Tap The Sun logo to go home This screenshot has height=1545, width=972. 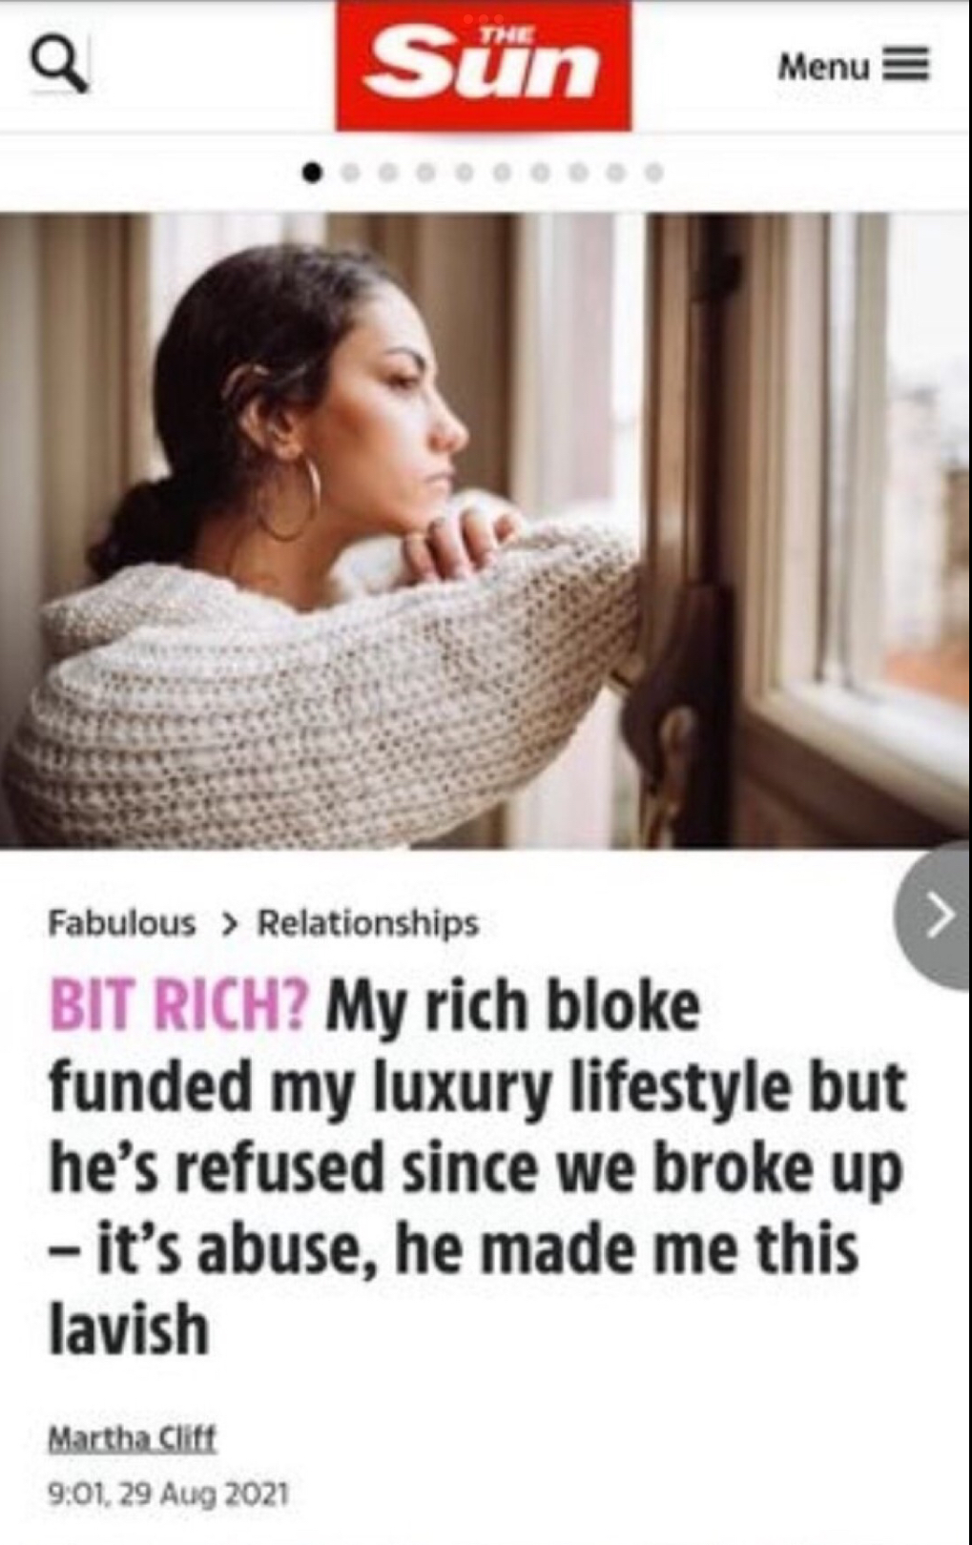[483, 65]
